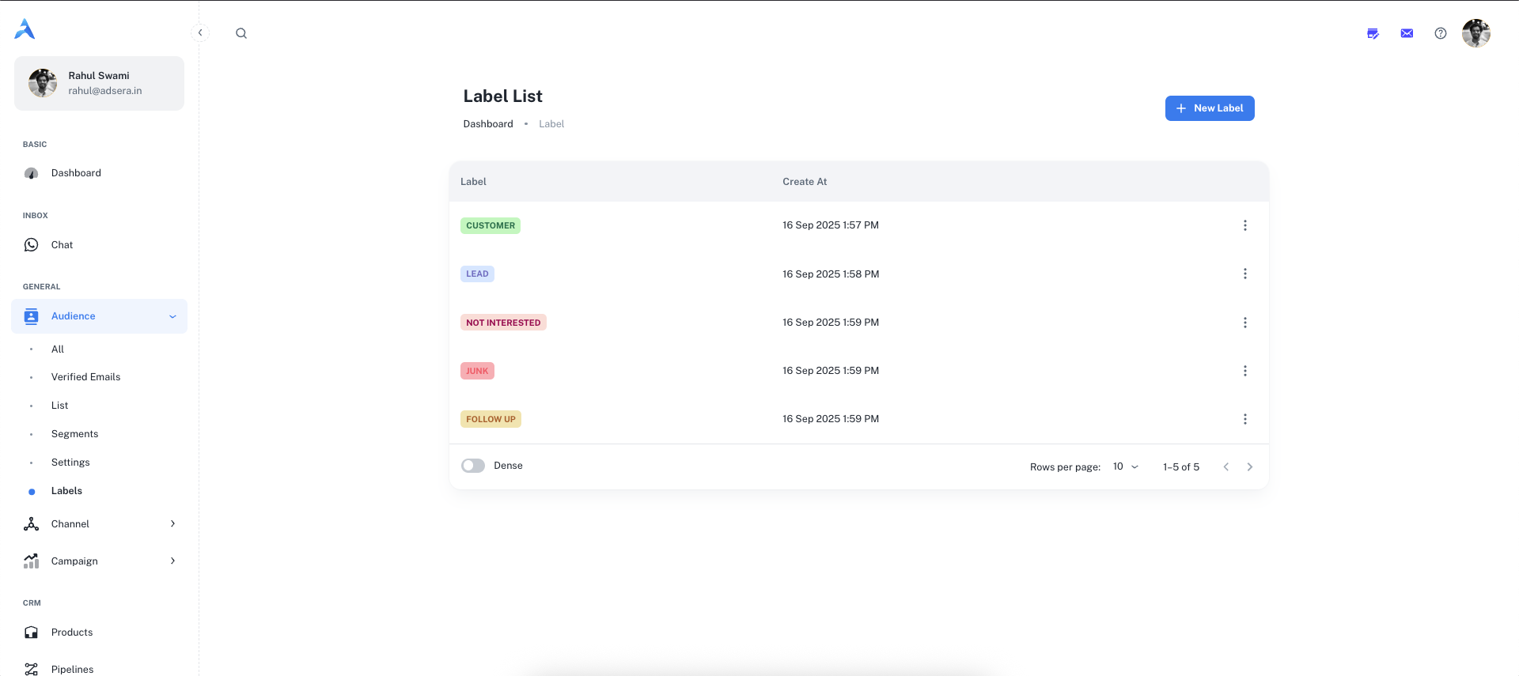Click the search magnifier icon
1519x676 pixels.
[241, 33]
